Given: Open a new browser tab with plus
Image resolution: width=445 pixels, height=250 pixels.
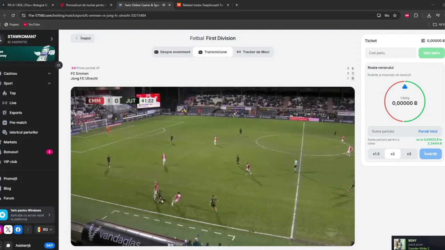Looking at the screenshot, I should tap(237, 5).
